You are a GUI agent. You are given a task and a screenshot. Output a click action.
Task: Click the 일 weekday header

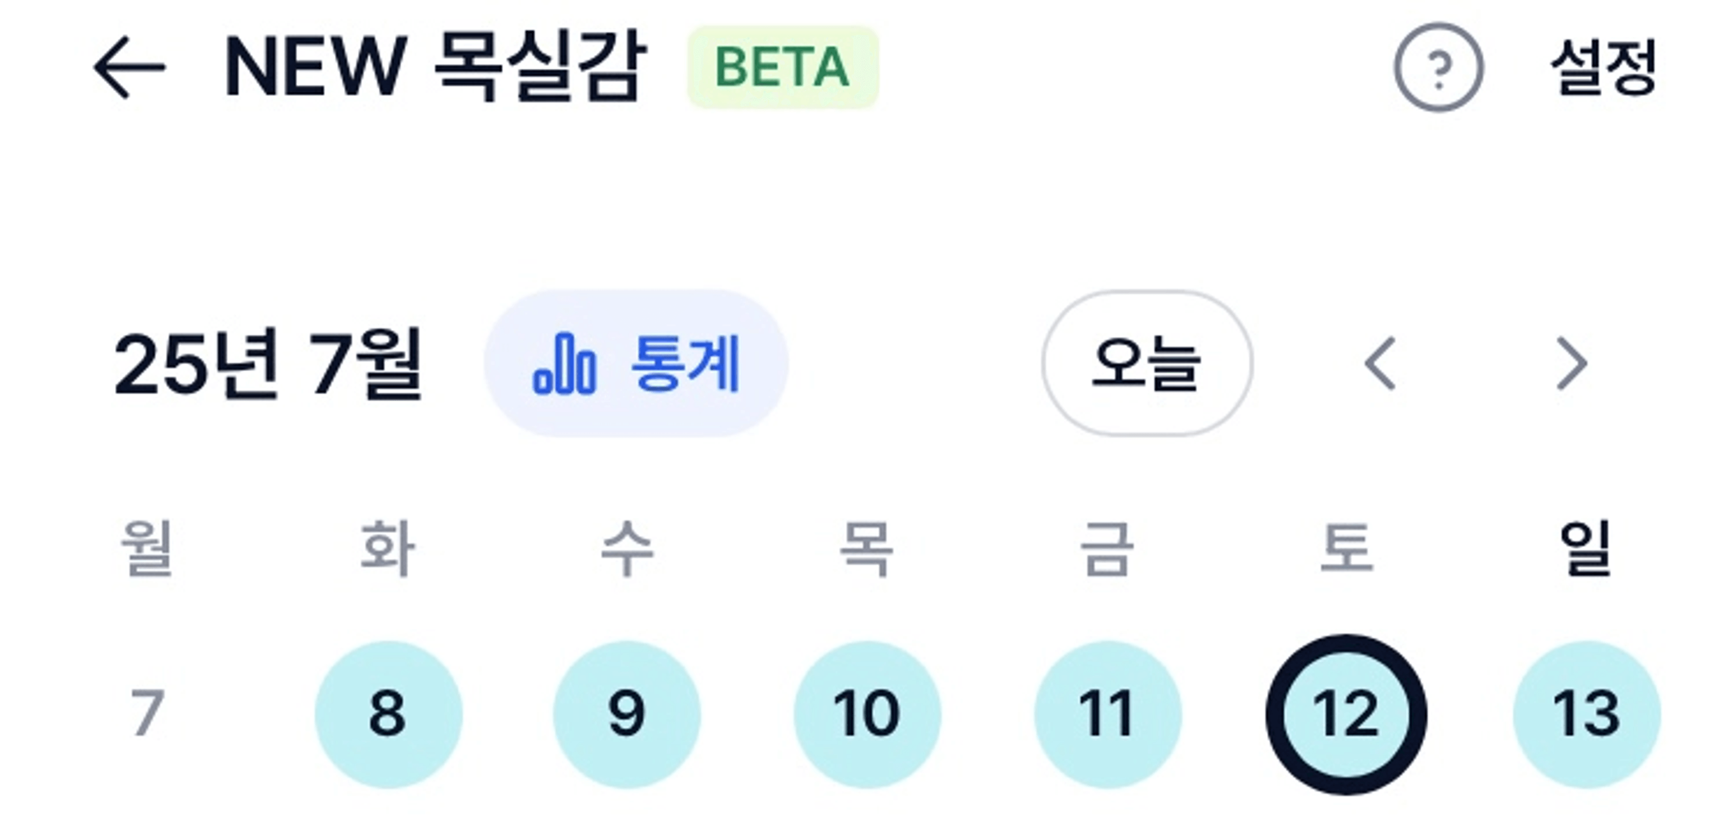click(x=1585, y=547)
